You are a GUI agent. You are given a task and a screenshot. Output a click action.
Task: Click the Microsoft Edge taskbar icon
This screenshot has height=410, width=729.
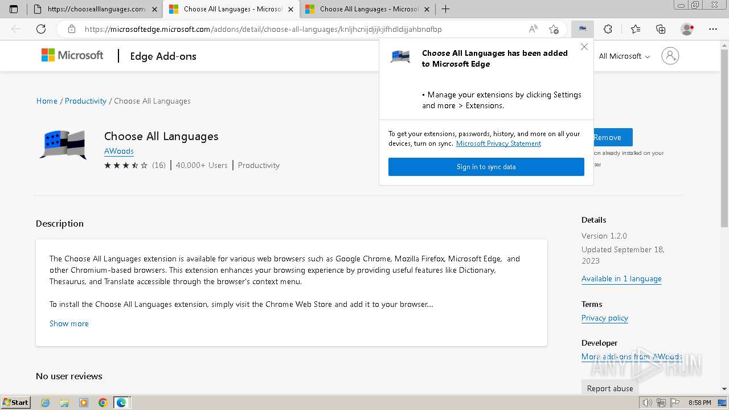[x=121, y=403]
